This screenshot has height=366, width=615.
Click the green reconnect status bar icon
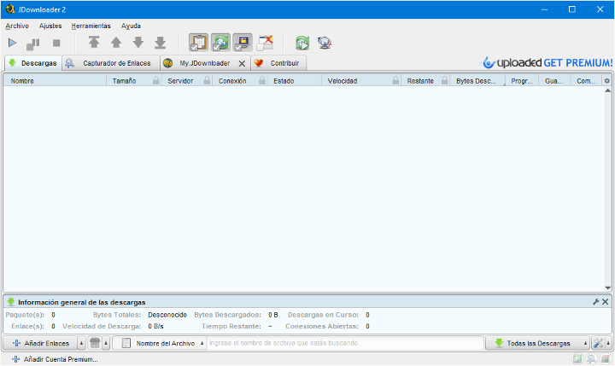click(x=577, y=358)
